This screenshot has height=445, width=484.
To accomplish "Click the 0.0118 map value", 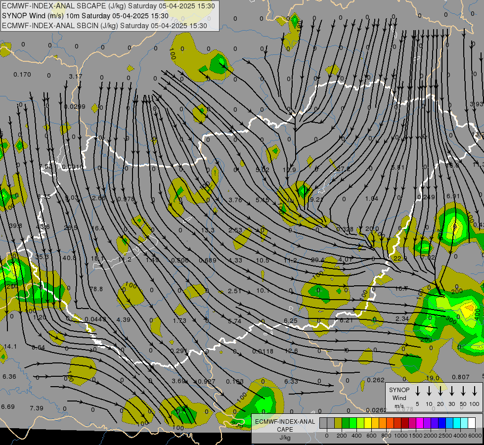I will 263,351.
